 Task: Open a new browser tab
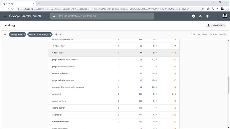point(39,4)
